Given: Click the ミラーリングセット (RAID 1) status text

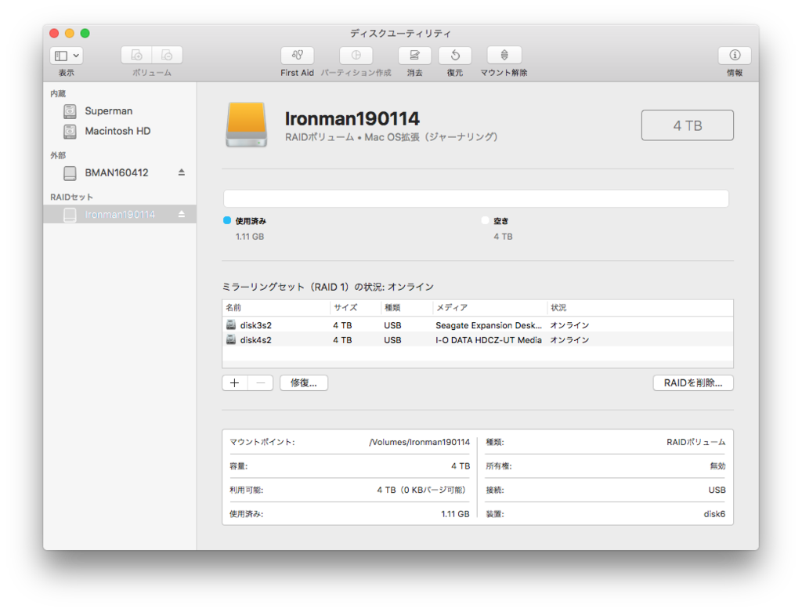Looking at the screenshot, I should click(x=328, y=287).
